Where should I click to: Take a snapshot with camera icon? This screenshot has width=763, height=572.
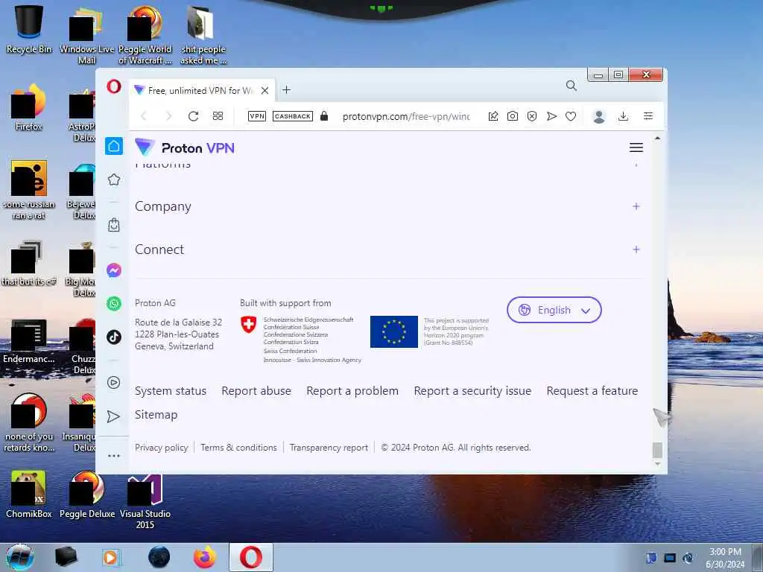[513, 116]
